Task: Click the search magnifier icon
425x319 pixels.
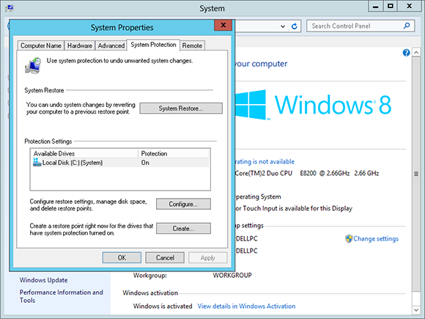Action: click(407, 26)
